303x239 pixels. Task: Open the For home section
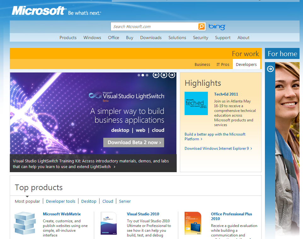click(282, 54)
